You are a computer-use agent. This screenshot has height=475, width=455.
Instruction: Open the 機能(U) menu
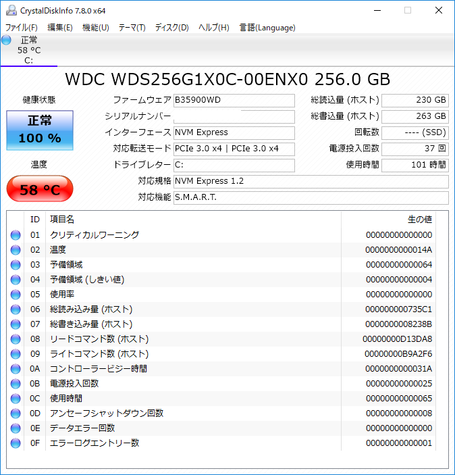coord(96,28)
